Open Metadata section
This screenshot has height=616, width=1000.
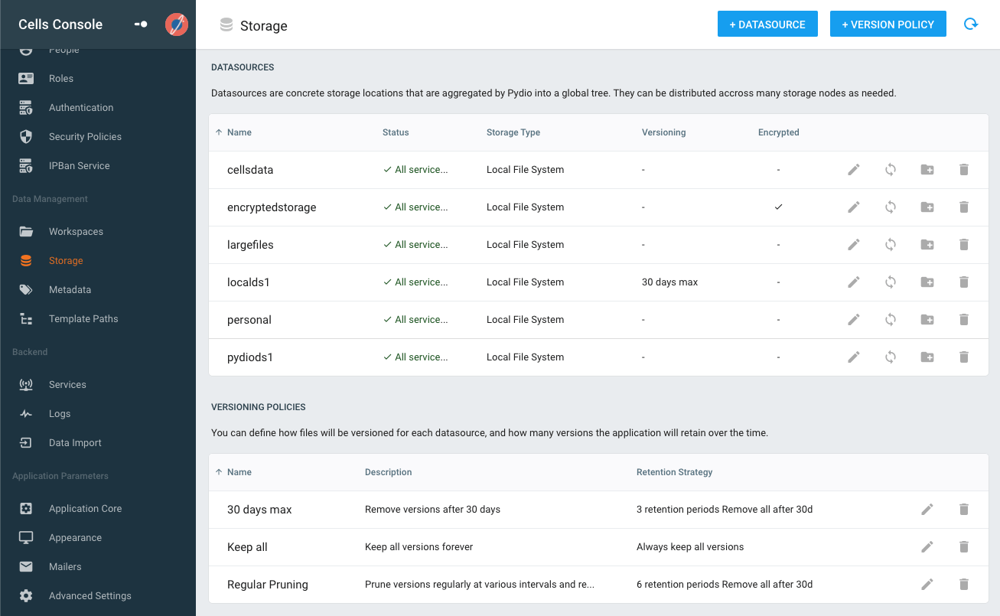(70, 290)
